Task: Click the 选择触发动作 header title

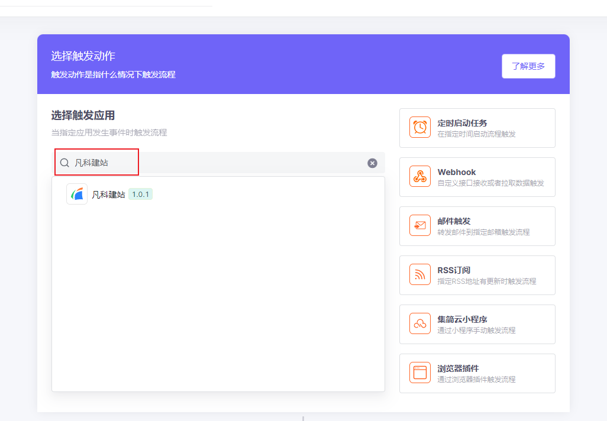Action: (83, 56)
